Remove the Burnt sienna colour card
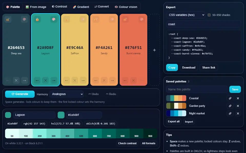This screenshot has height=153, width=246. tap(133, 80)
